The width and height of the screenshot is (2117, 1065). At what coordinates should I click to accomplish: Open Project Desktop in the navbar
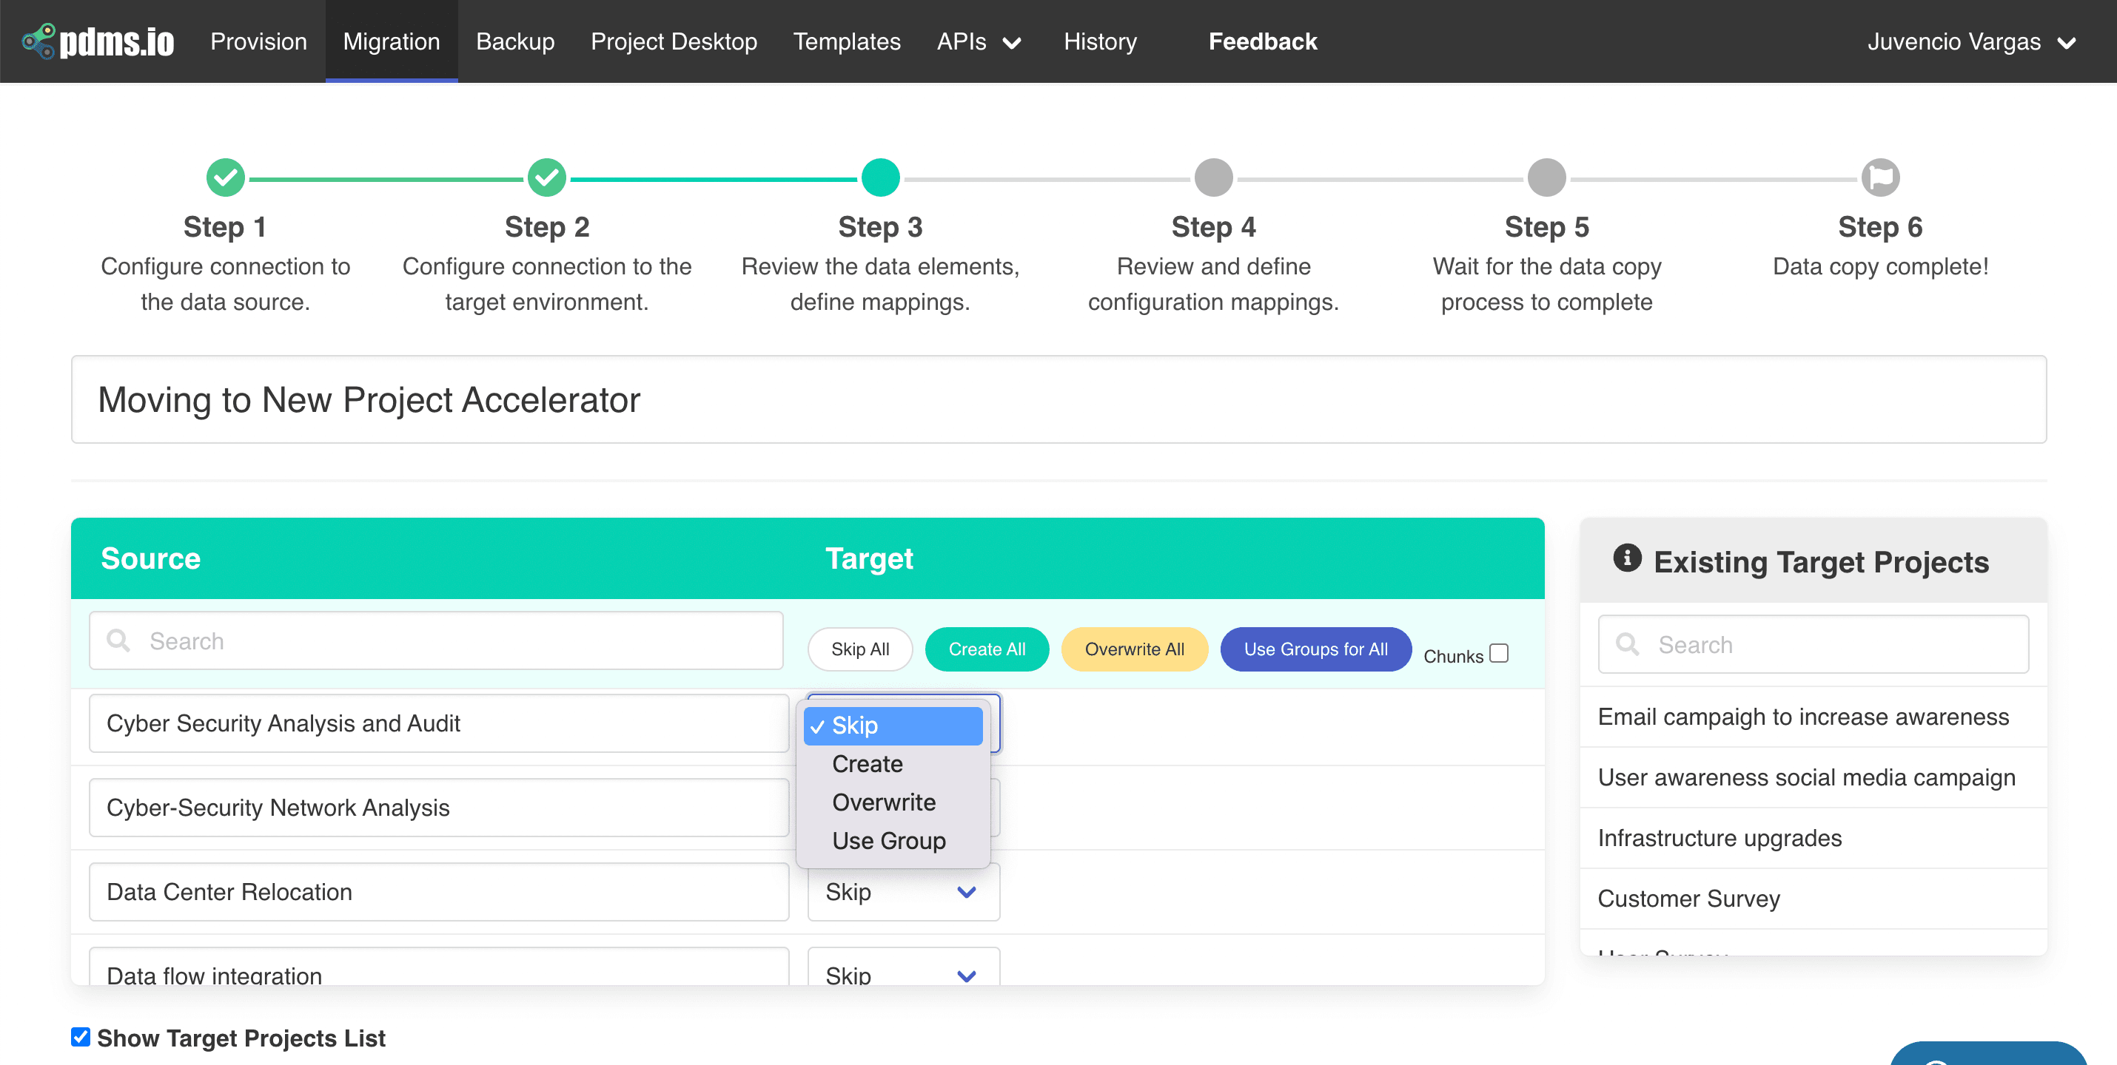[674, 41]
